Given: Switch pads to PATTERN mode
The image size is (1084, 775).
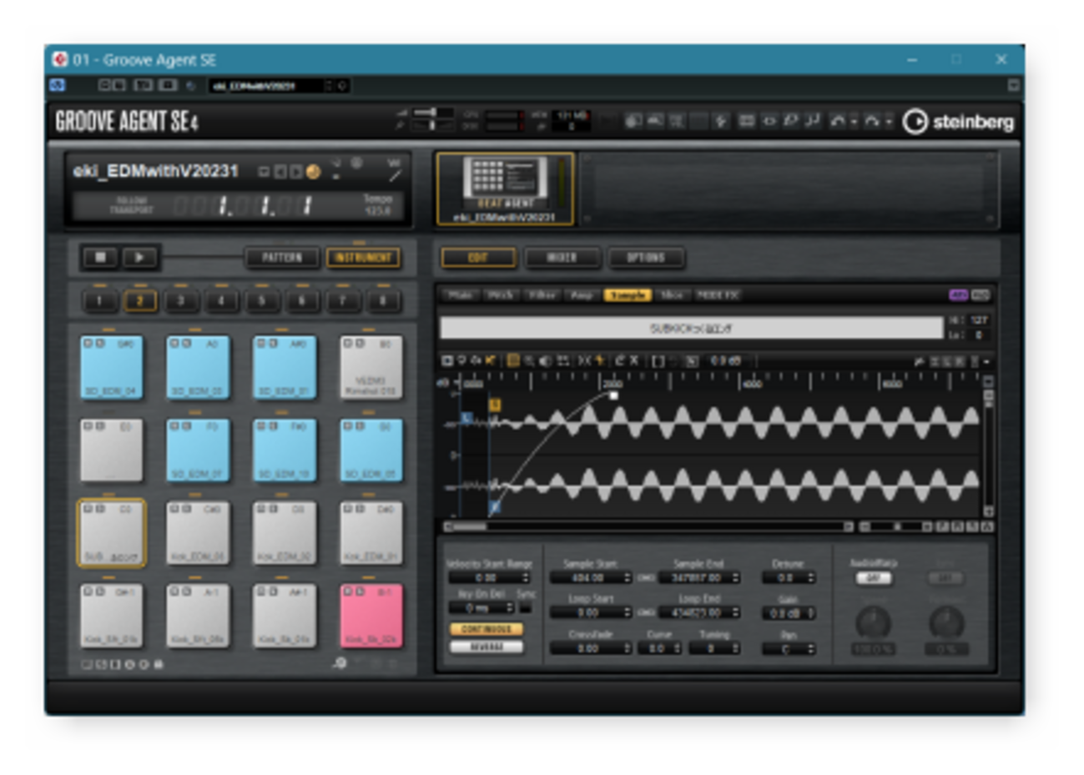Looking at the screenshot, I should tap(282, 258).
